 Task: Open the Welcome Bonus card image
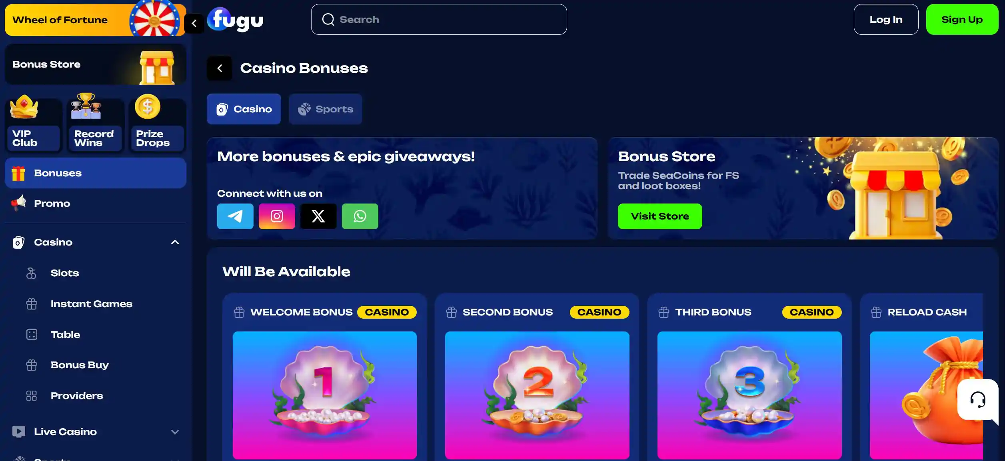325,395
